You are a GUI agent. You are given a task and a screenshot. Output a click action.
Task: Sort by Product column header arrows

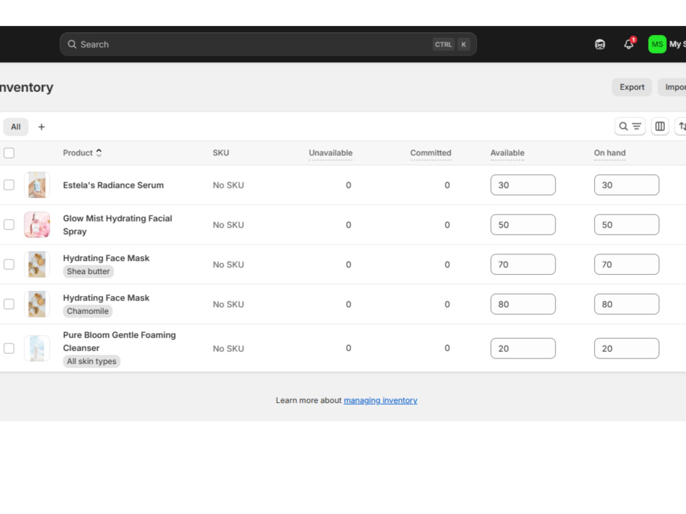99,153
